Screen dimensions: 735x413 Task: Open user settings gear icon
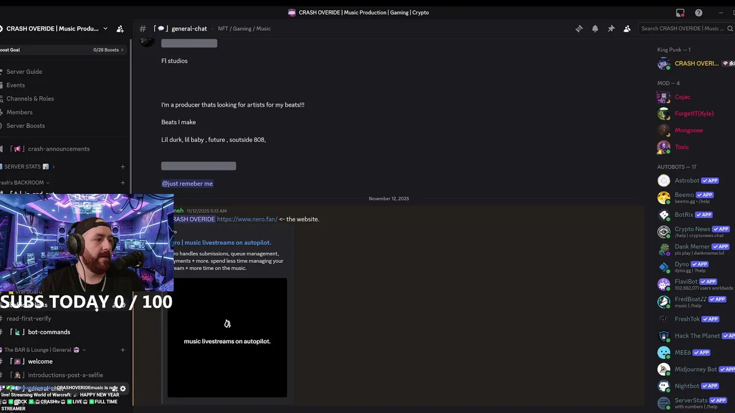(x=122, y=388)
